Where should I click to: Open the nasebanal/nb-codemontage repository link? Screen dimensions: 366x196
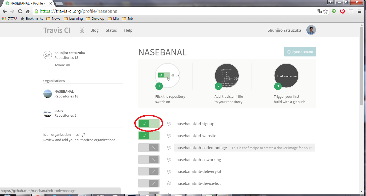point(202,148)
